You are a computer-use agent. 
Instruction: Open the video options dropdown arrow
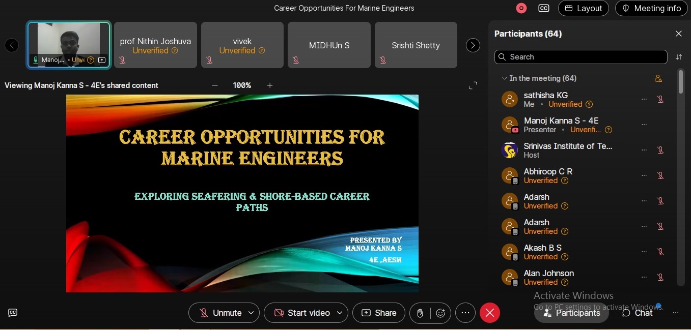click(x=340, y=313)
